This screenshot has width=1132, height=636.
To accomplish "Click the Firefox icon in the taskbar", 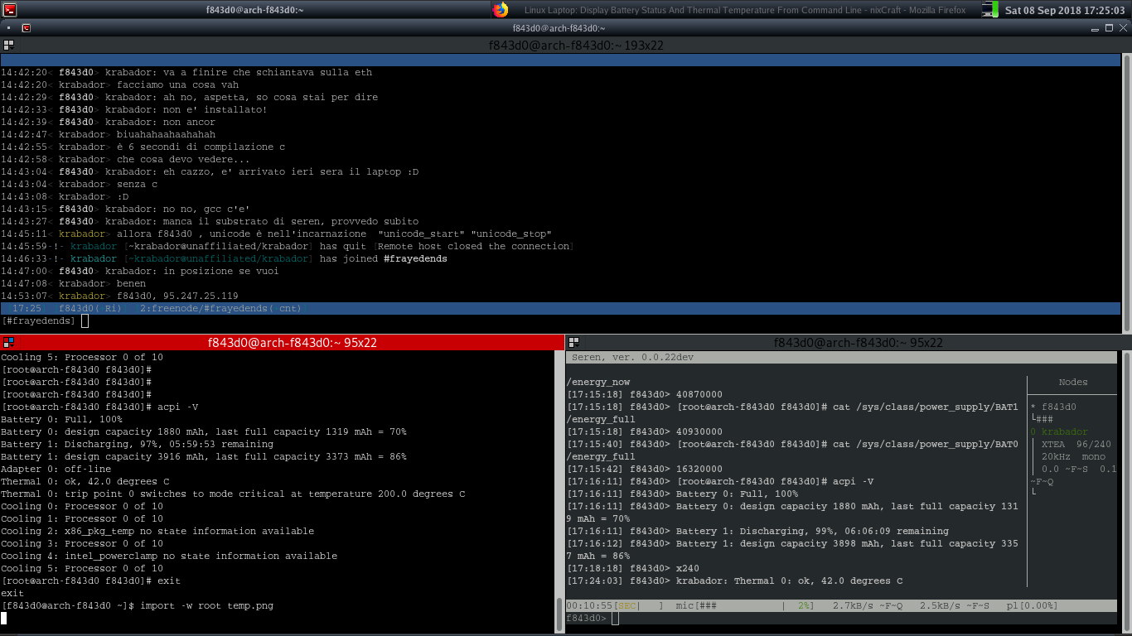I will pyautogui.click(x=501, y=10).
